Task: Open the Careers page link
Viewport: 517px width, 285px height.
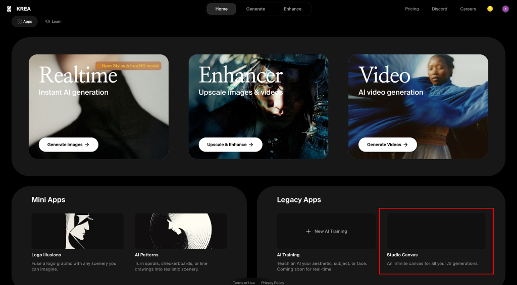Action: click(468, 9)
